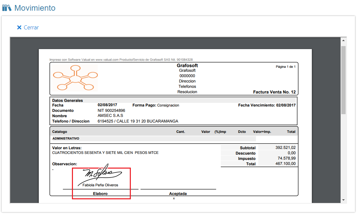Click the Catalogo column header

(60, 132)
